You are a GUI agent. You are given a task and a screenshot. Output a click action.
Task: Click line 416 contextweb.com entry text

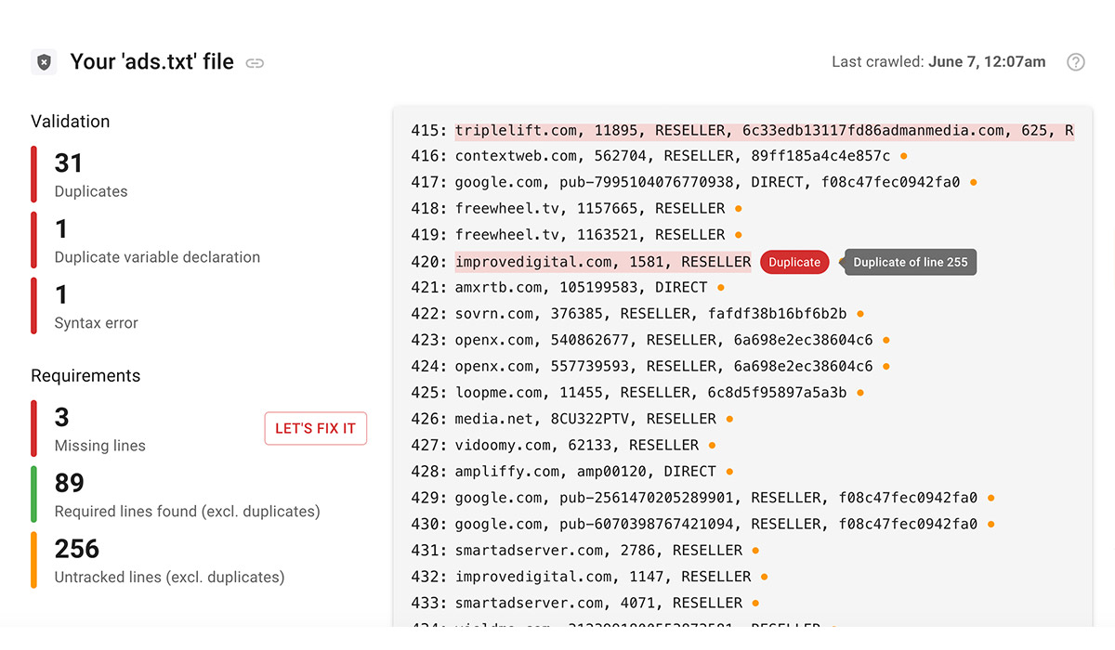pos(672,156)
